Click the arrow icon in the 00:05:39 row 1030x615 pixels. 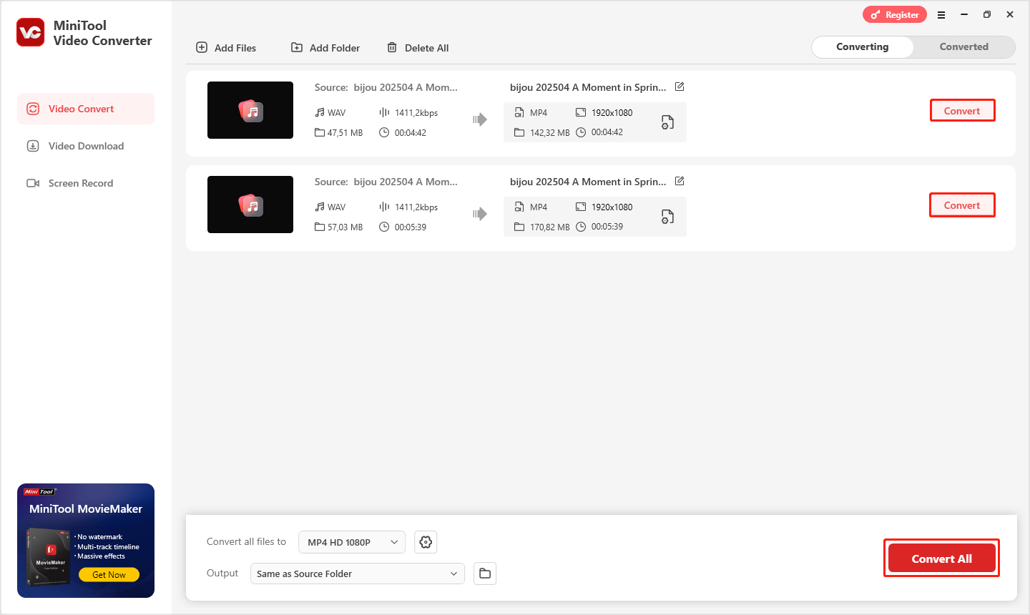point(480,214)
